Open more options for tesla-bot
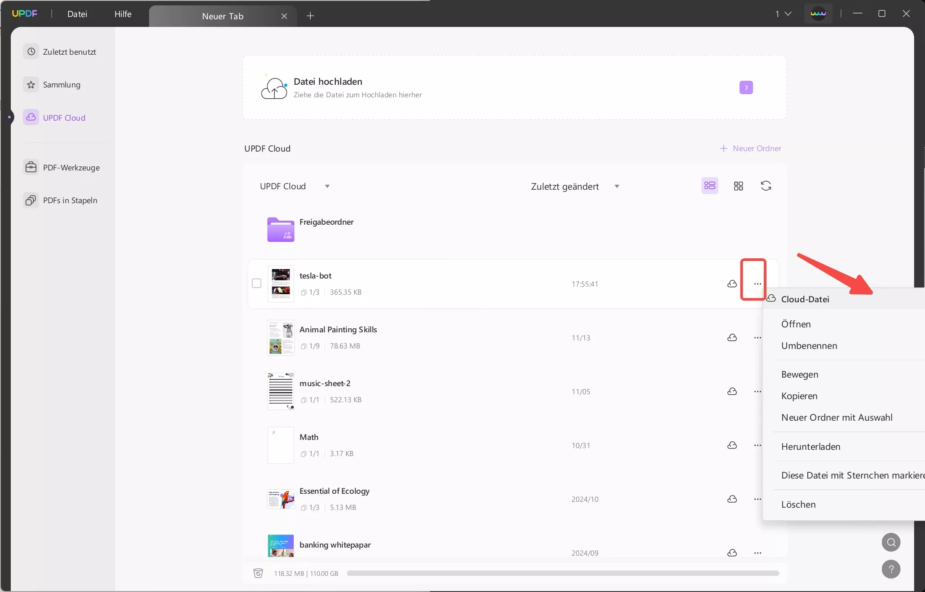This screenshot has height=592, width=925. pos(758,284)
